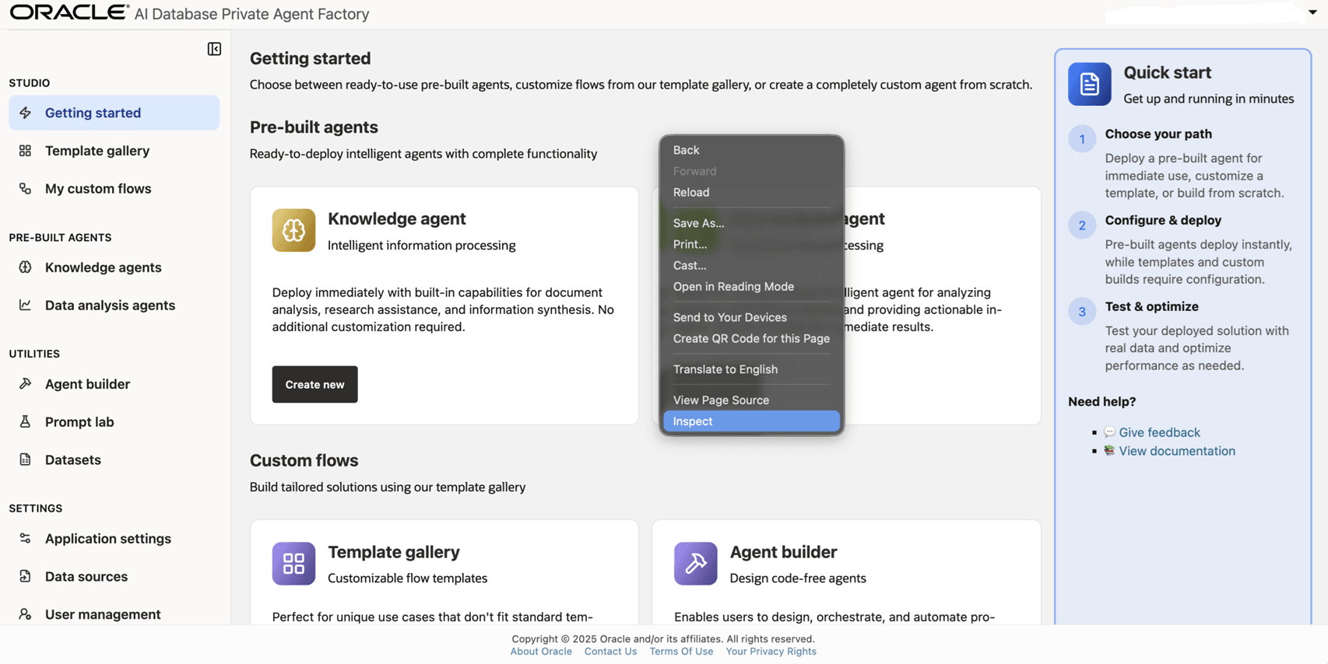Select Inspect from the context menu
This screenshot has height=664, width=1328.
click(751, 421)
